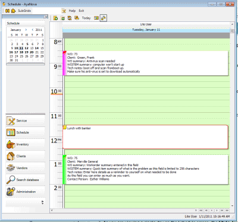Screen dimensions: 238x222
Task: Click the schedule vertical scrollbar up arrow
Action: (x=232, y=24)
